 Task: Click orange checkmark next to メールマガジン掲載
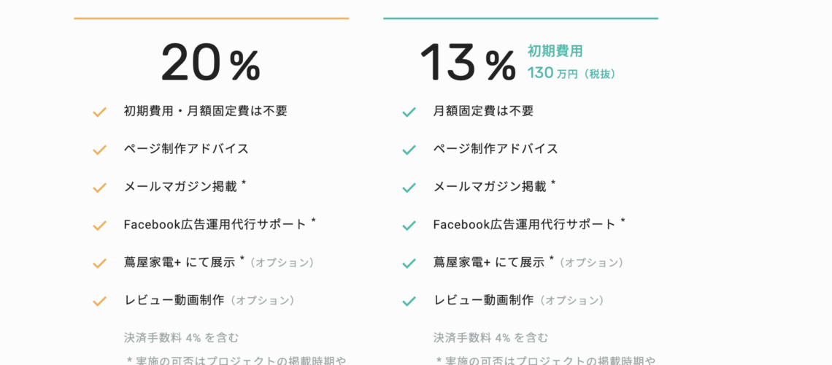coord(100,188)
